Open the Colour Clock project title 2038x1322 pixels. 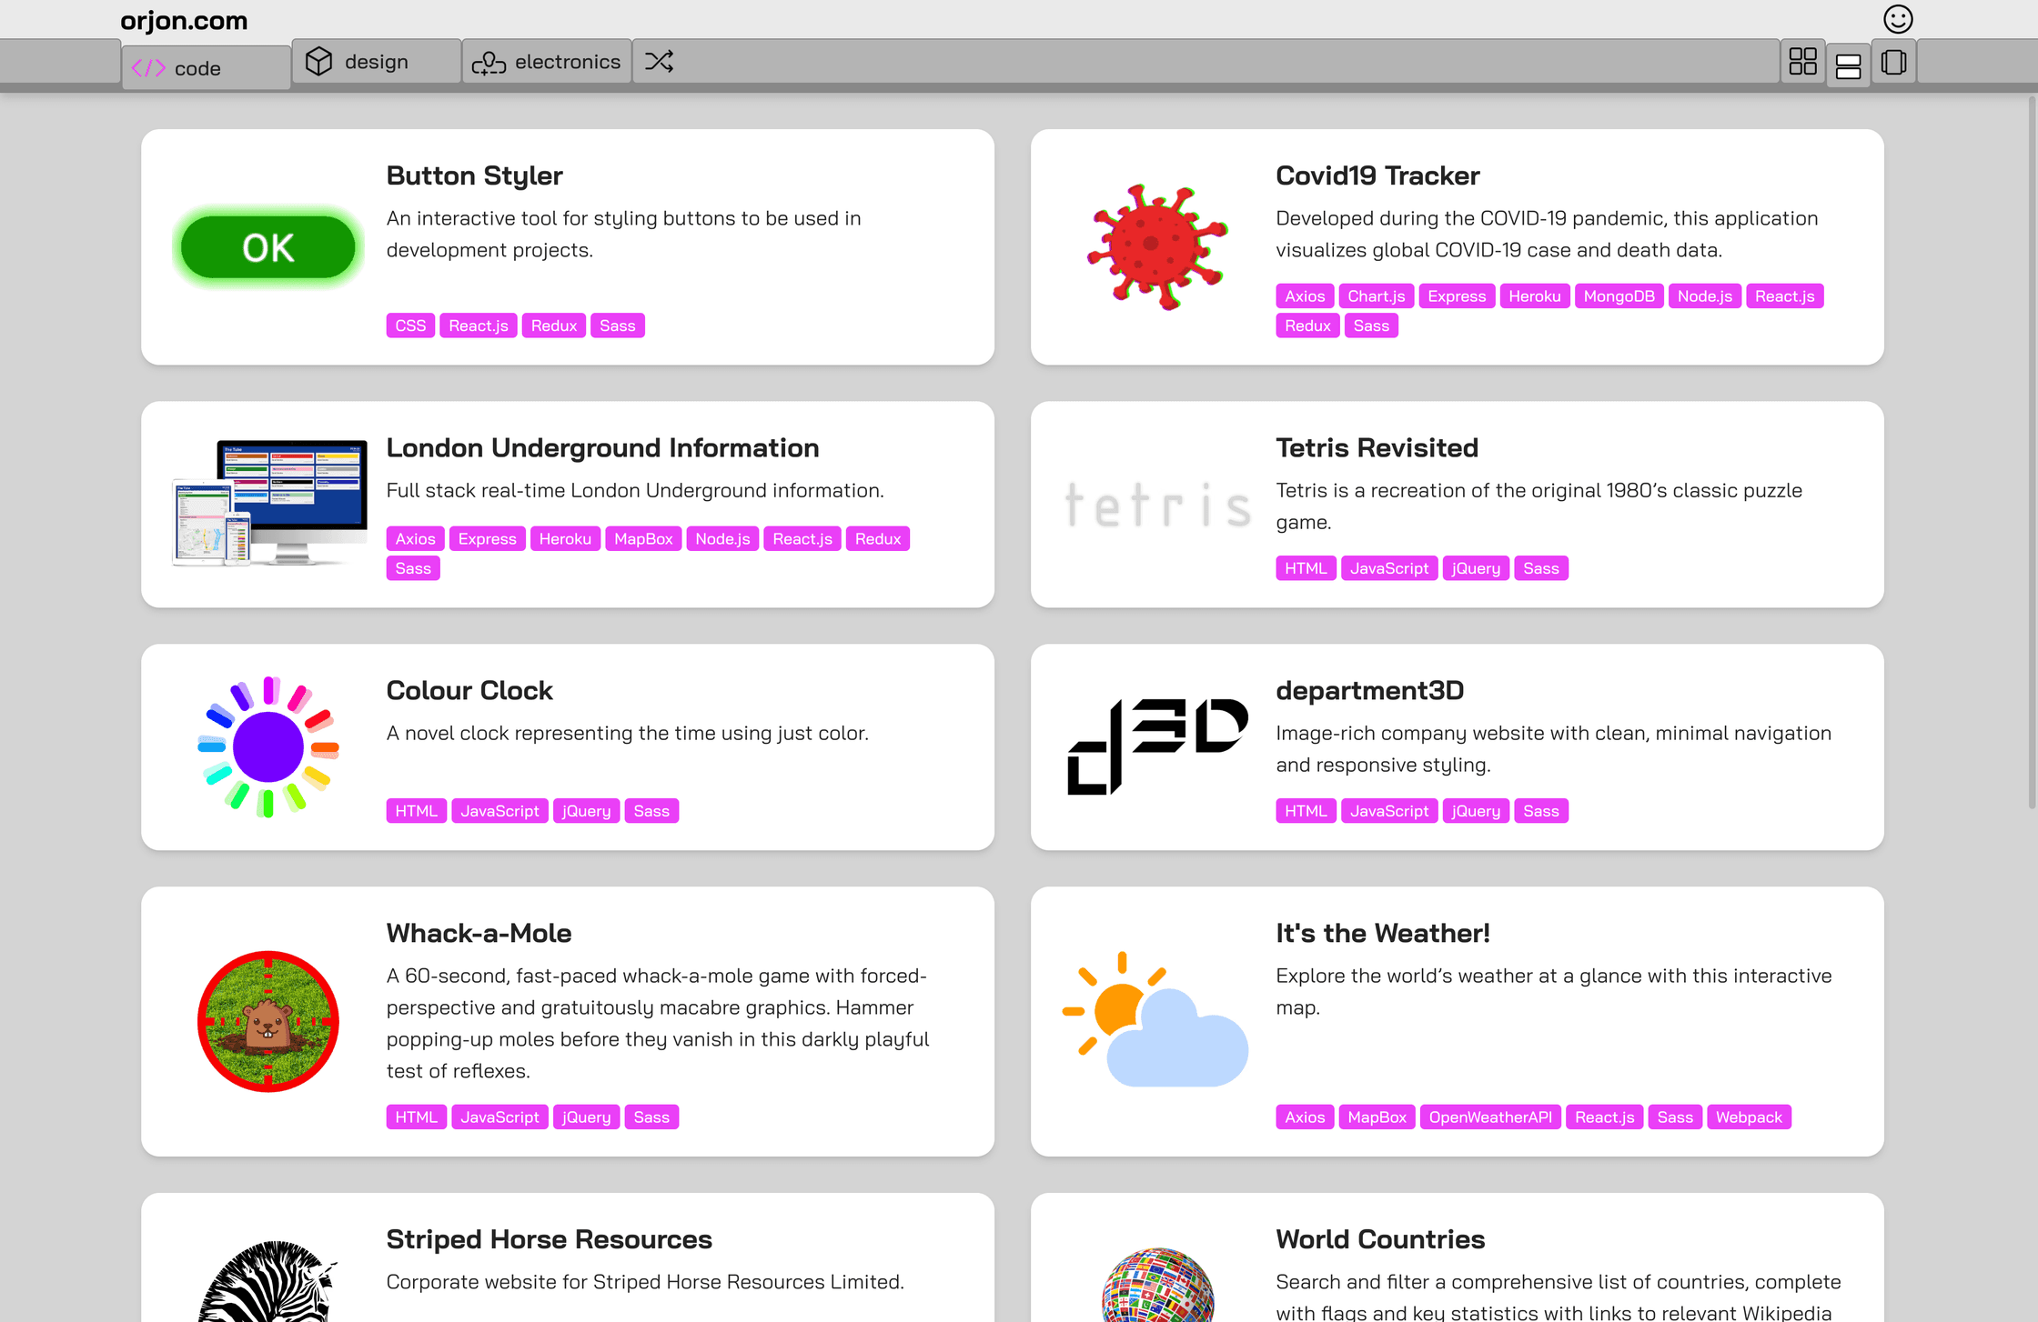[469, 690]
